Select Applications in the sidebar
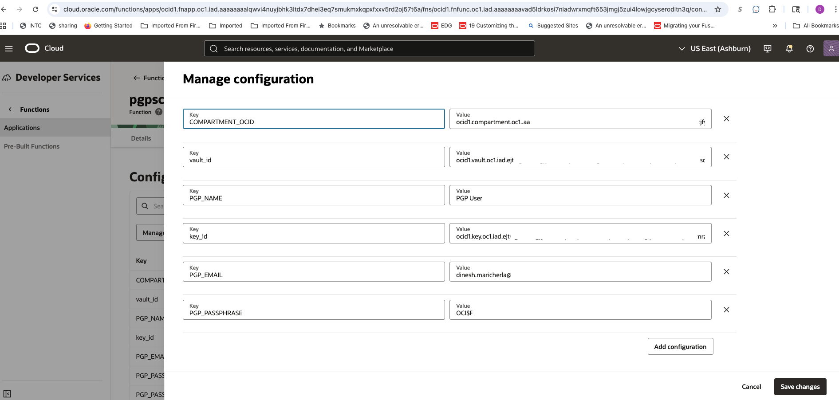The image size is (839, 400). tap(22, 127)
